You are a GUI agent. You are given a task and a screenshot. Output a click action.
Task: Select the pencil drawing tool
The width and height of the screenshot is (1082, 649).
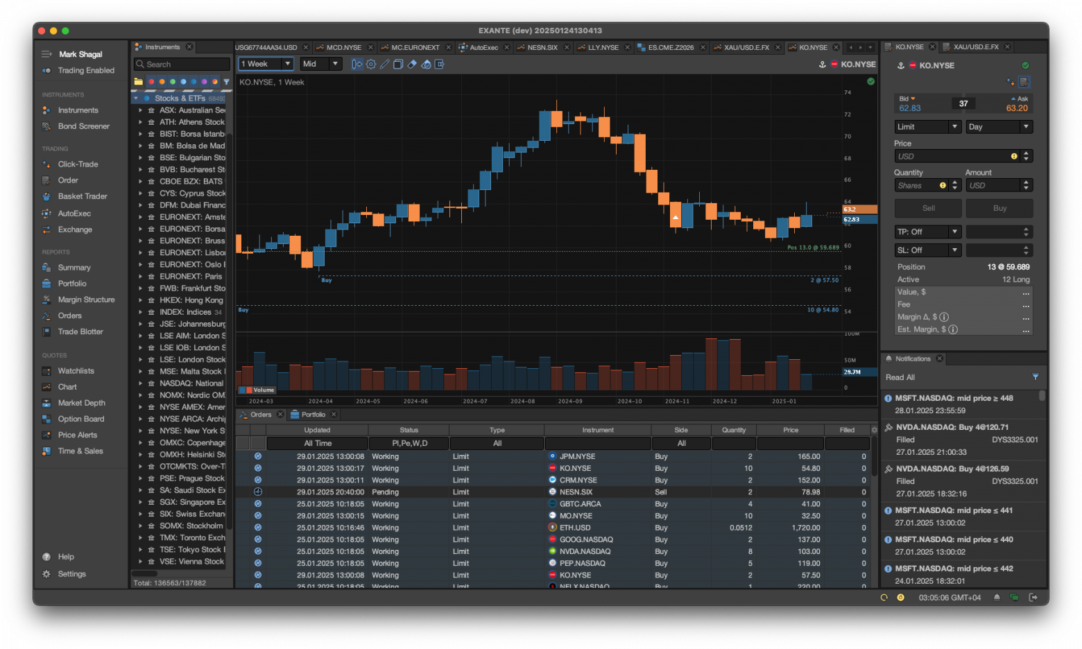point(384,64)
